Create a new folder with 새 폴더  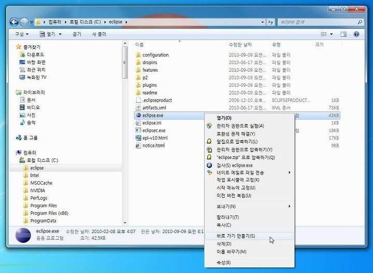coord(99,34)
